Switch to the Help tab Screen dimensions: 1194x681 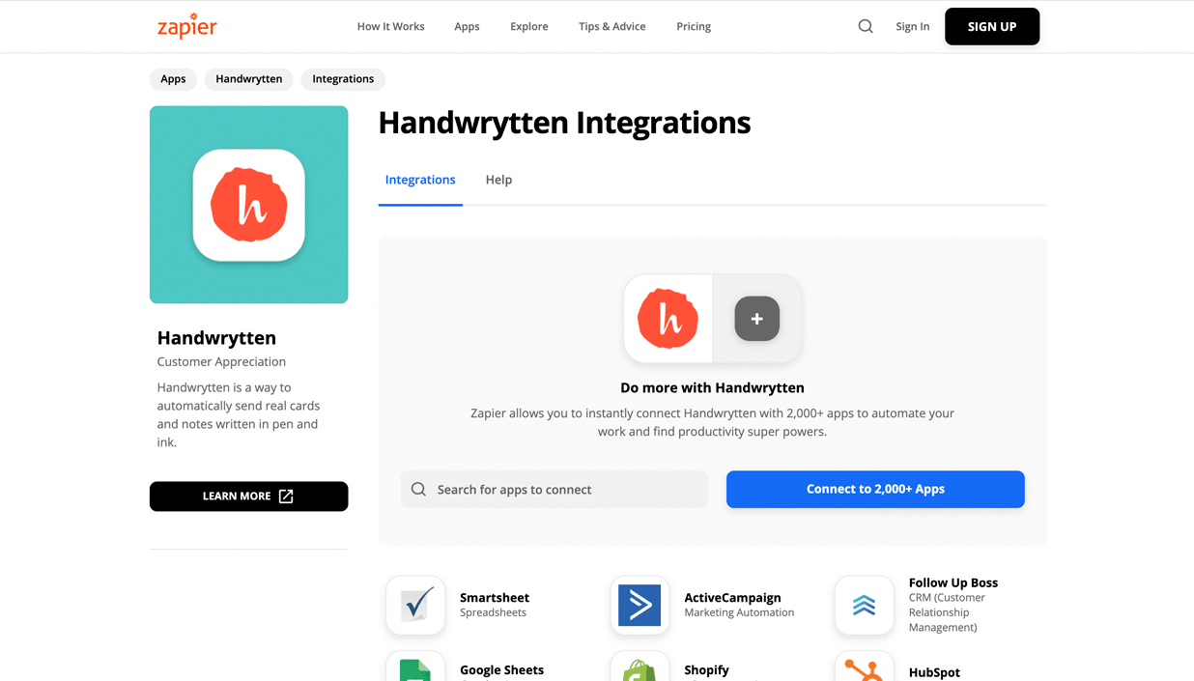pyautogui.click(x=498, y=180)
